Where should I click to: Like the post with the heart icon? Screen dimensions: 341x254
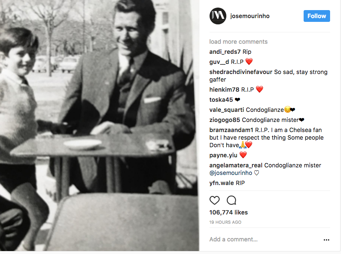coord(215,200)
